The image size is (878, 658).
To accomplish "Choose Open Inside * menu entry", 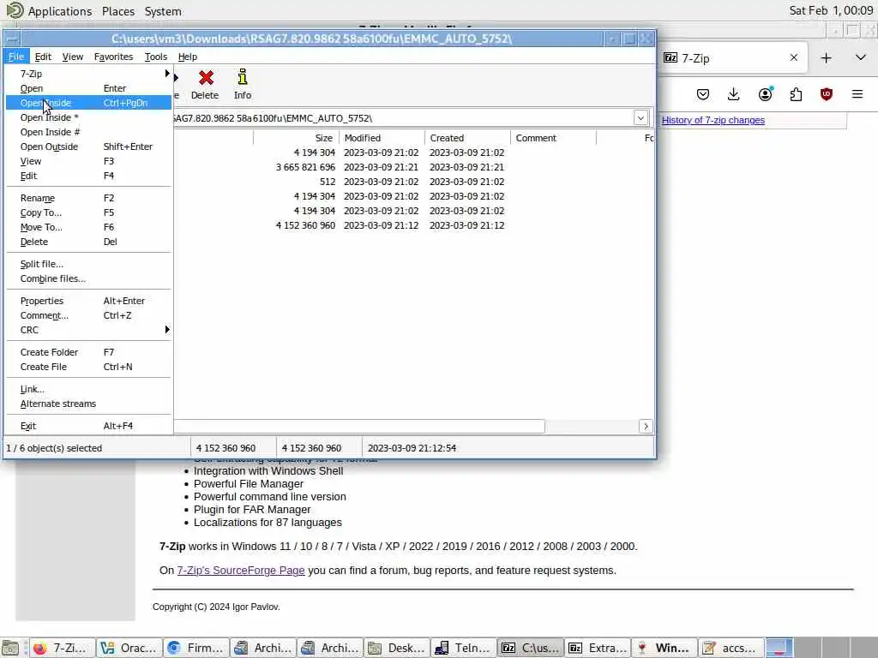I will point(88,117).
